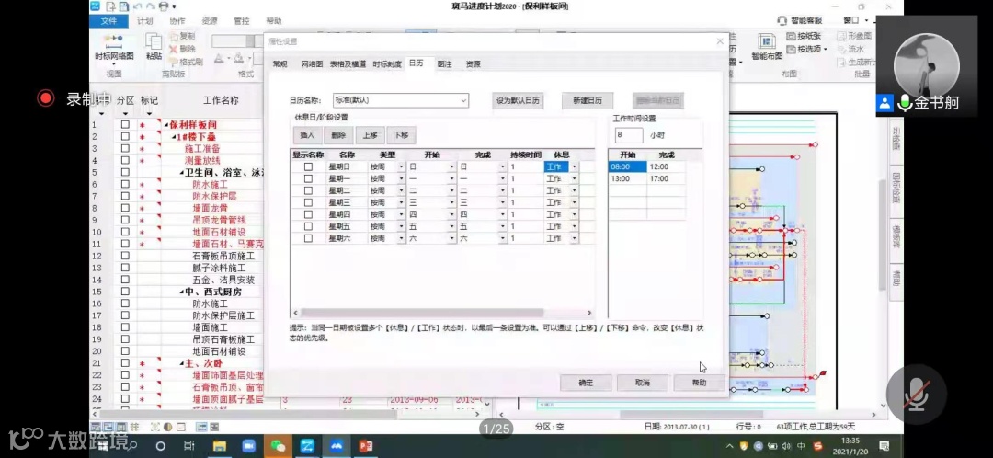Open the 分区 column filter dropdown

click(125, 113)
